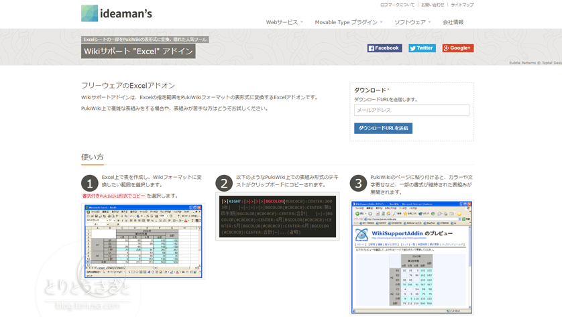Focus the メールアドレス input field
Screen dimensions: 562x317
point(412,110)
